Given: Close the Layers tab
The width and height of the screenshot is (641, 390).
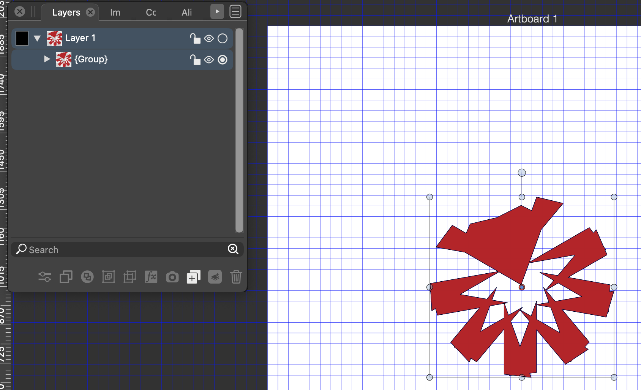Looking at the screenshot, I should [90, 12].
